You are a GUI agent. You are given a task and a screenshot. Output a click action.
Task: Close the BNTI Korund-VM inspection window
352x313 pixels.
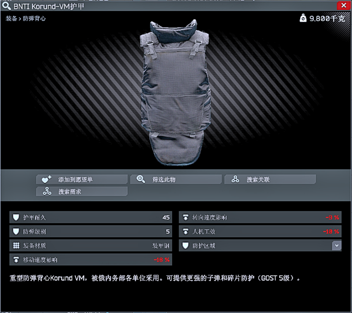pos(343,6)
